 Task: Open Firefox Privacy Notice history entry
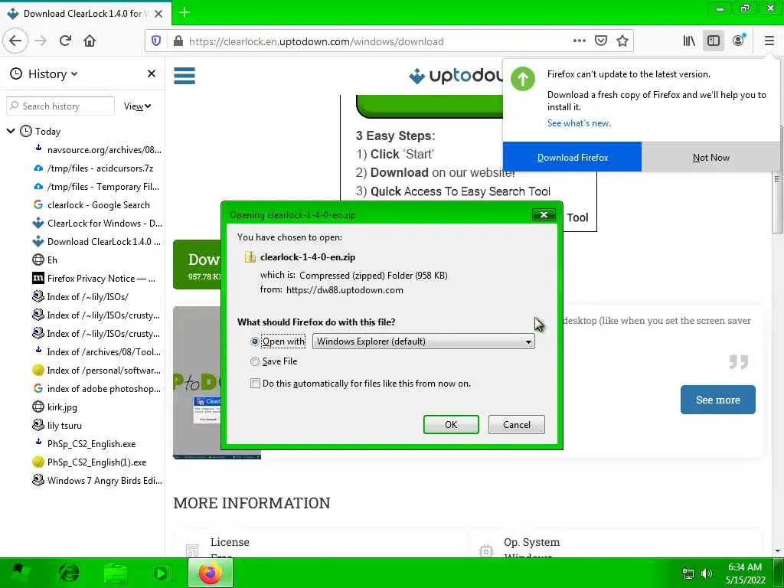pos(94,278)
